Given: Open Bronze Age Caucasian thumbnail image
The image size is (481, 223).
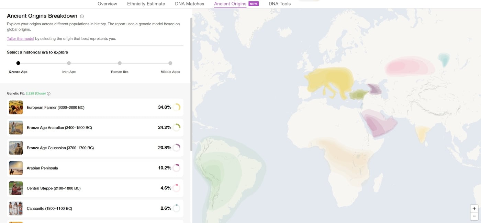Looking at the screenshot, I should [16, 148].
